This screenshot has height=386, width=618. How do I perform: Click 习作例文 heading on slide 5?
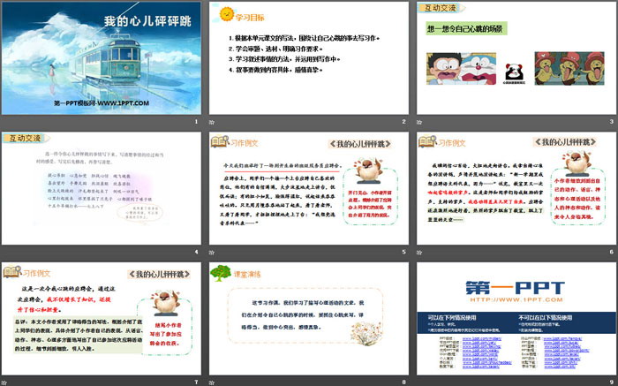[244, 143]
